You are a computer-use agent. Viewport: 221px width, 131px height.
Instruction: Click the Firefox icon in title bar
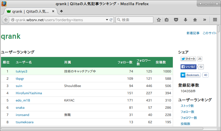pos(4,4)
